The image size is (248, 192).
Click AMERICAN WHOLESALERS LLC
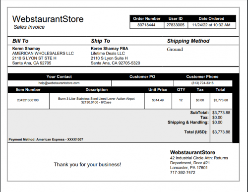(x=43, y=53)
